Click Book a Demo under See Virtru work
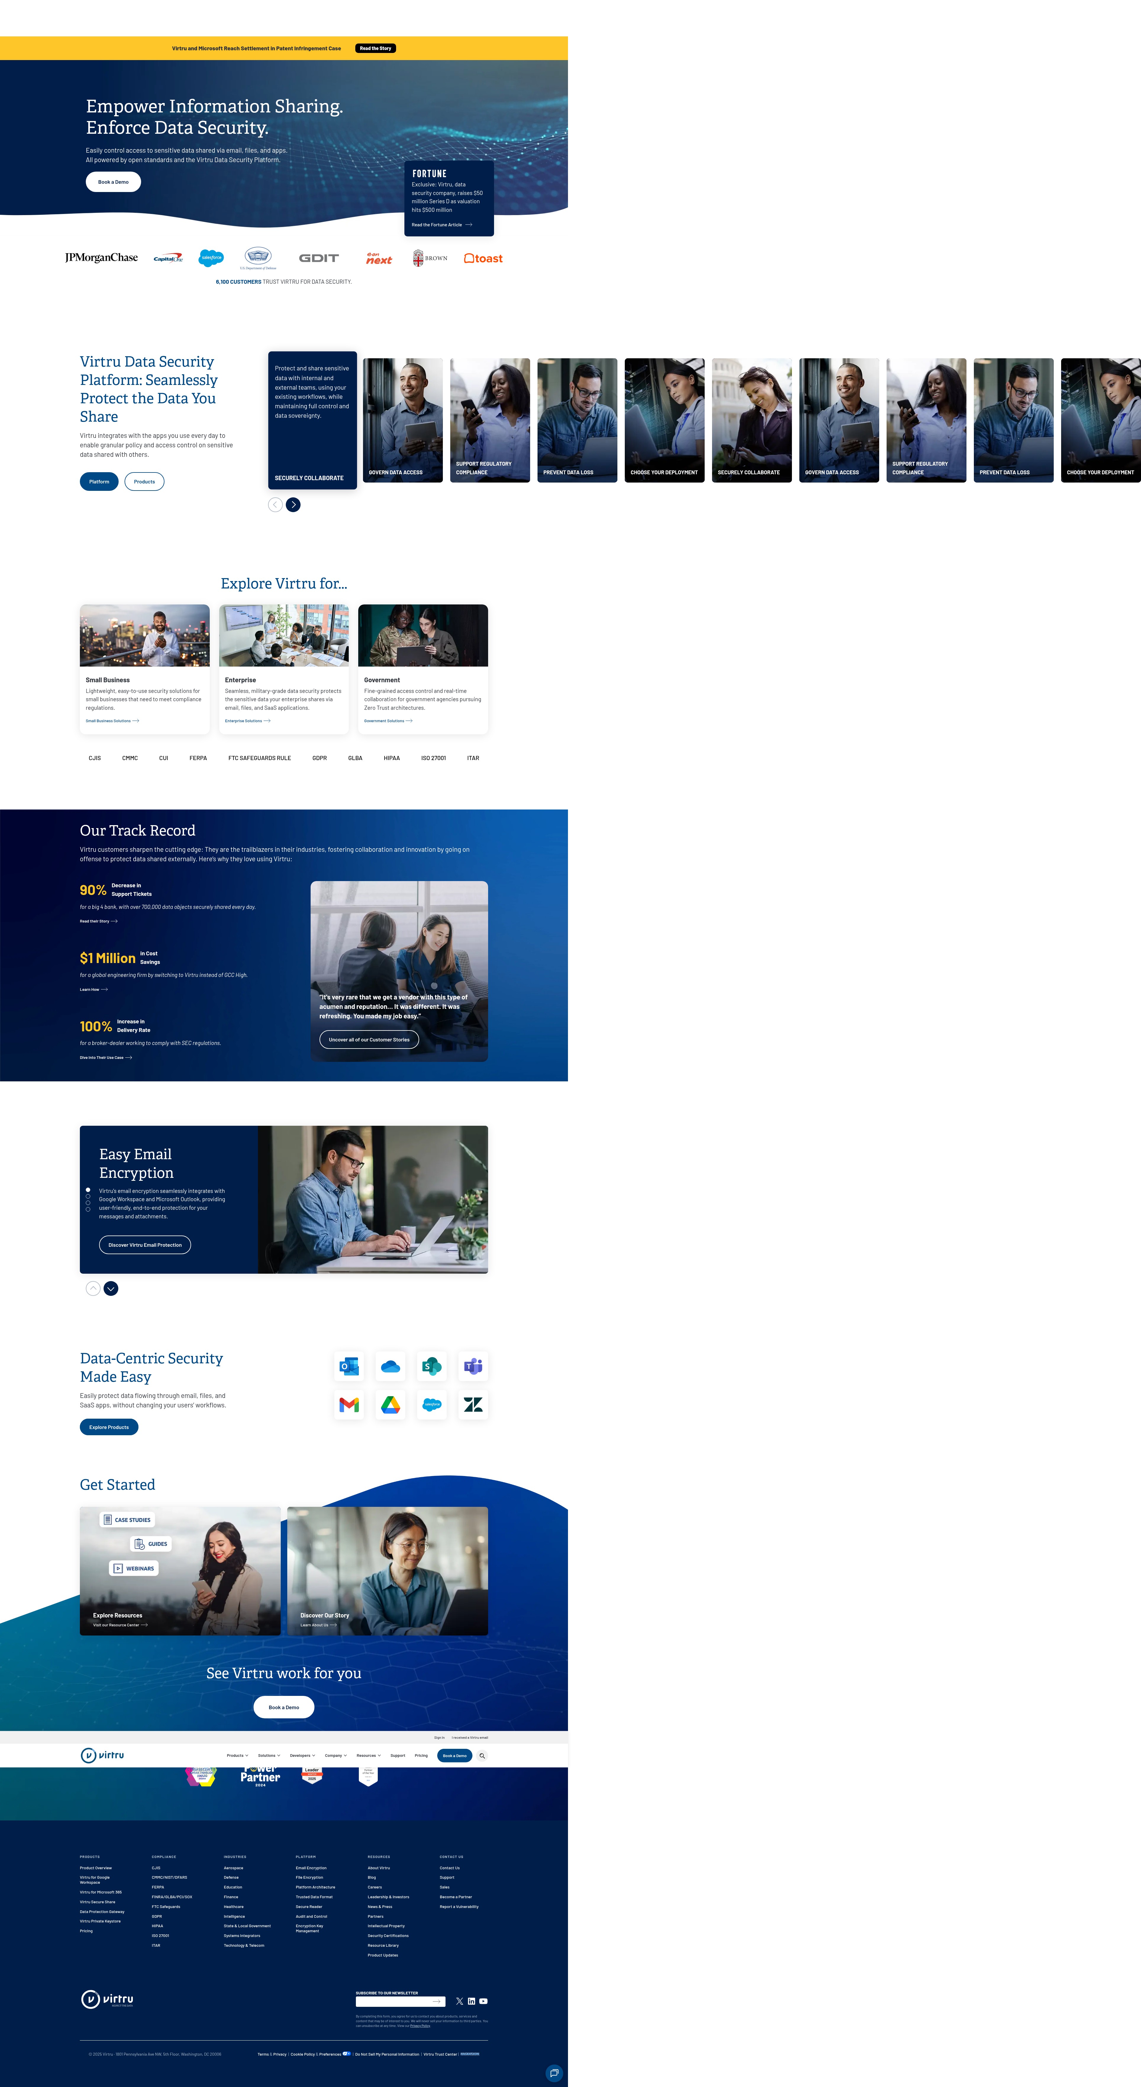This screenshot has height=2087, width=1141. click(x=283, y=1708)
